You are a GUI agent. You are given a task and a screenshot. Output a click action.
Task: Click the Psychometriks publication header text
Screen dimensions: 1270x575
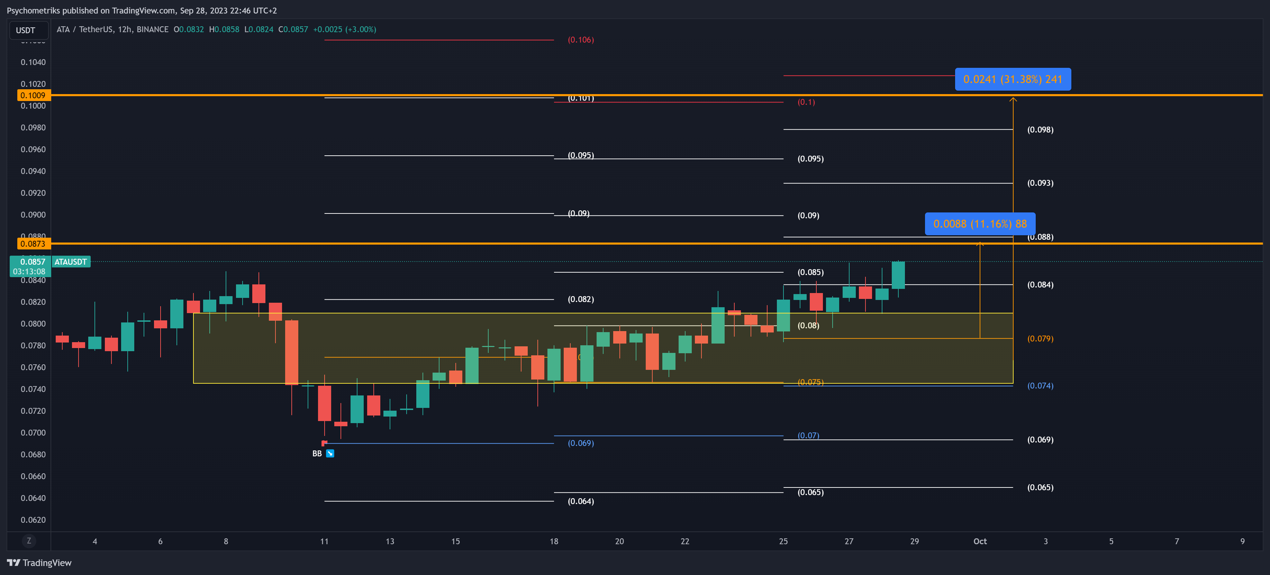[x=142, y=10]
